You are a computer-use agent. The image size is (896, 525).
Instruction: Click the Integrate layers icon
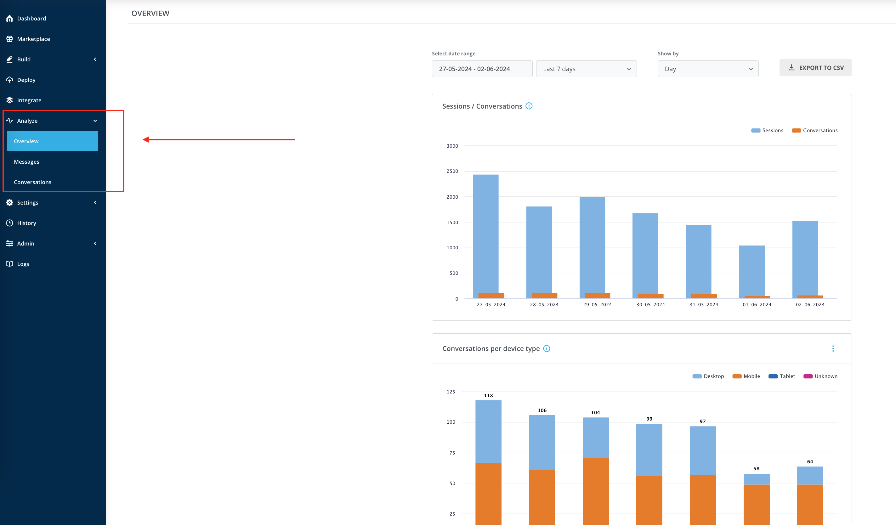click(9, 100)
